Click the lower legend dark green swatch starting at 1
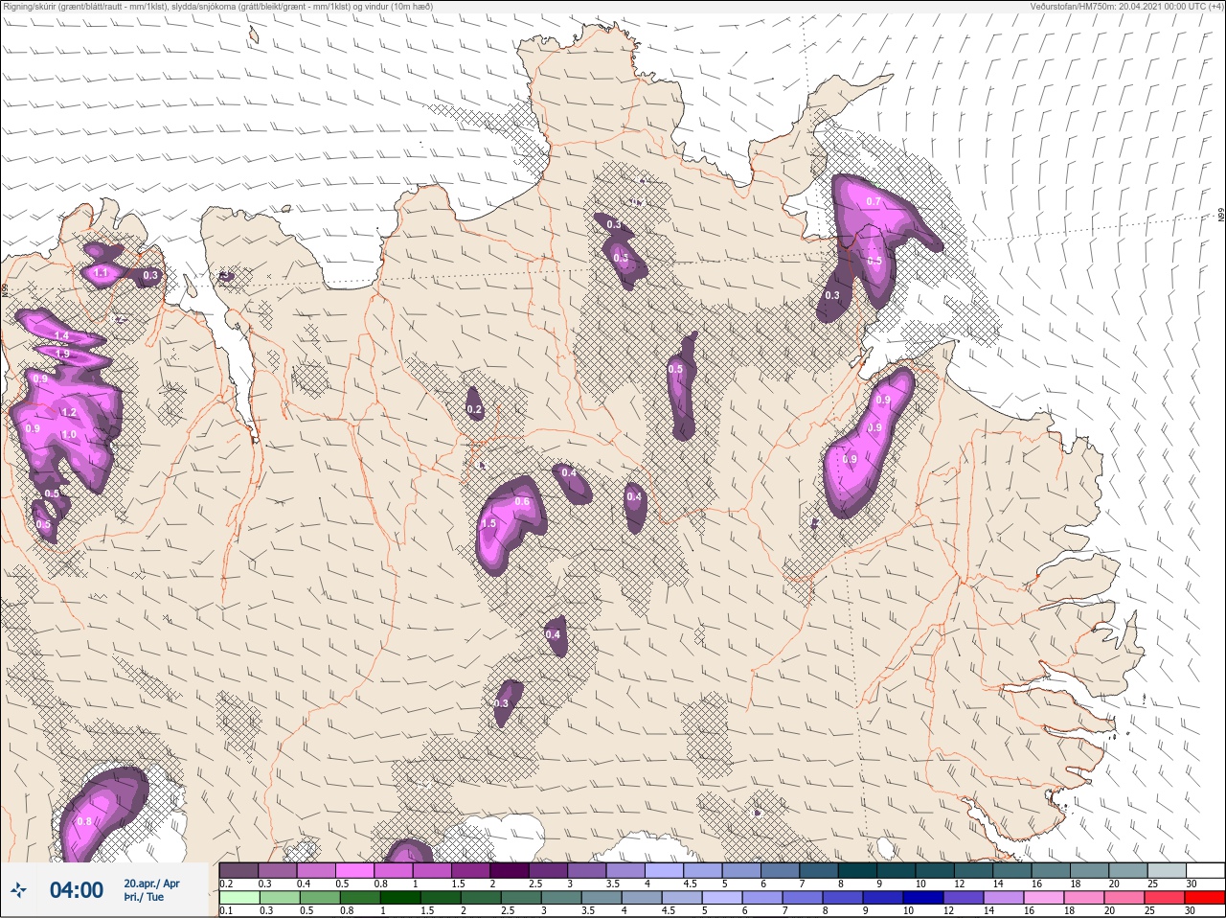This screenshot has width=1226, height=918. 399,898
